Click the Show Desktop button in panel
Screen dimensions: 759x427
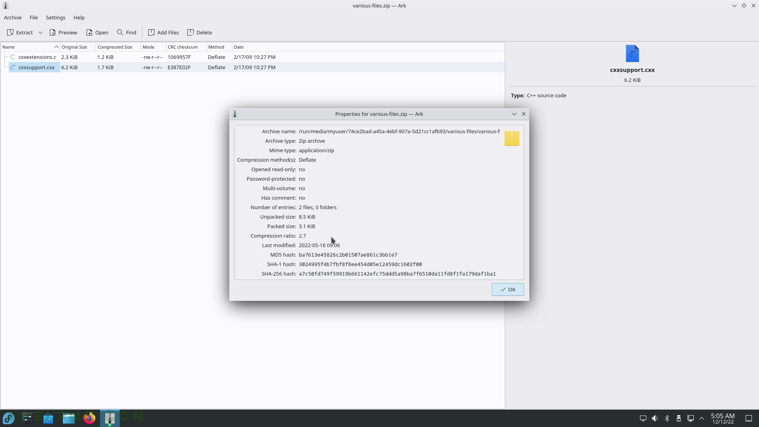(748, 418)
